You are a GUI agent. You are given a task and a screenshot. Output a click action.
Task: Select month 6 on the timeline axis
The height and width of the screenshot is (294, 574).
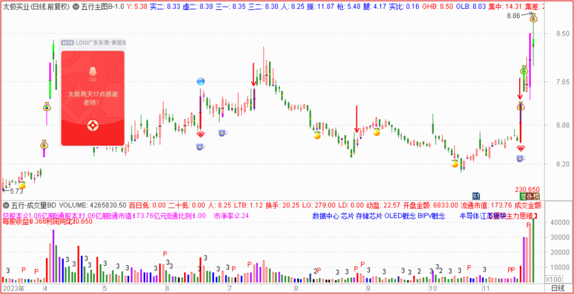tap(167, 288)
